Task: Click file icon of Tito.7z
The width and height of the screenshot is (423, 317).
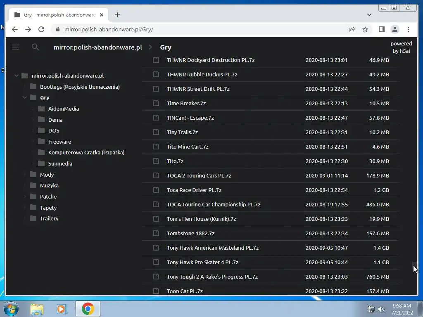Action: tap(156, 161)
